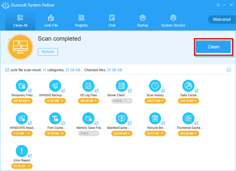236x171 pixels.
Task: Expand the 57.00 MB size dropdown
Action: coord(55,101)
